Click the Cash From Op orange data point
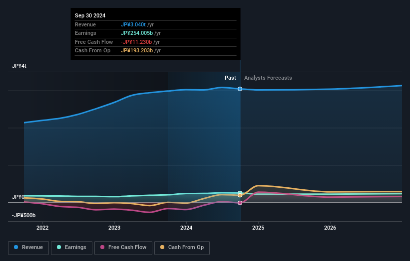Image resolution: width=410 pixels, height=261 pixels. tap(240, 195)
